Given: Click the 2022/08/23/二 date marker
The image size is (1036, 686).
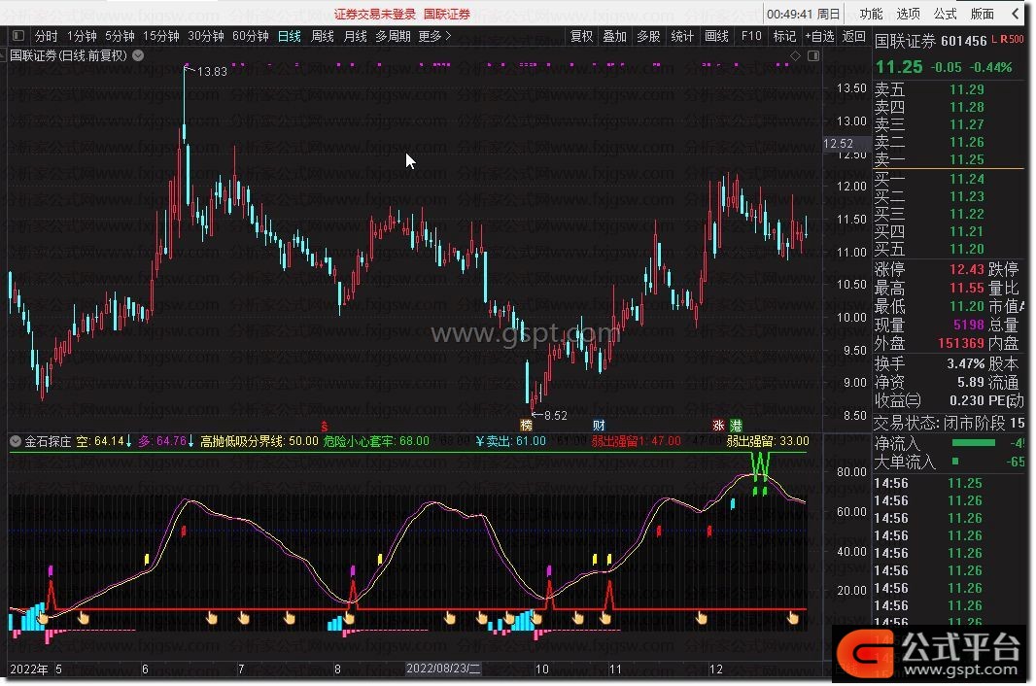Looking at the screenshot, I should pos(443,669).
